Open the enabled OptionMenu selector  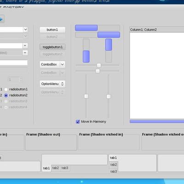coord(52,84)
